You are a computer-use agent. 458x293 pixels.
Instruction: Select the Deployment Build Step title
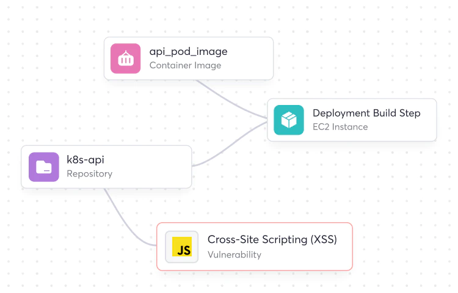tap(366, 113)
